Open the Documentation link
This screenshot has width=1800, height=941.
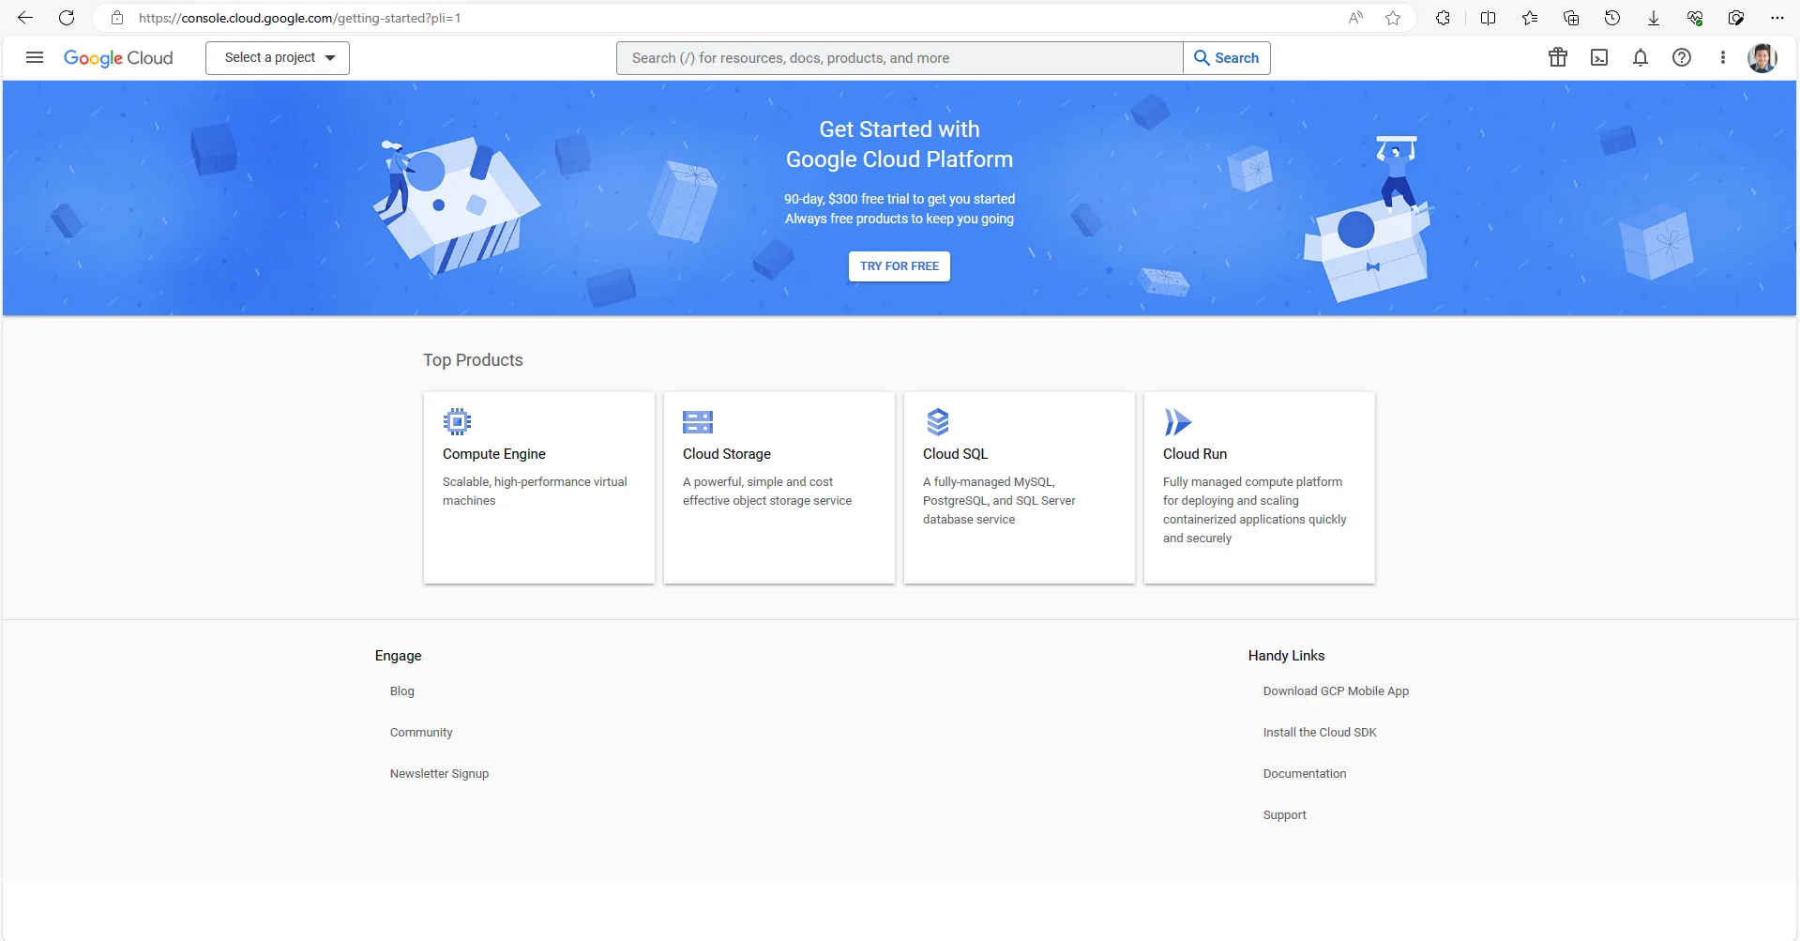tap(1305, 774)
